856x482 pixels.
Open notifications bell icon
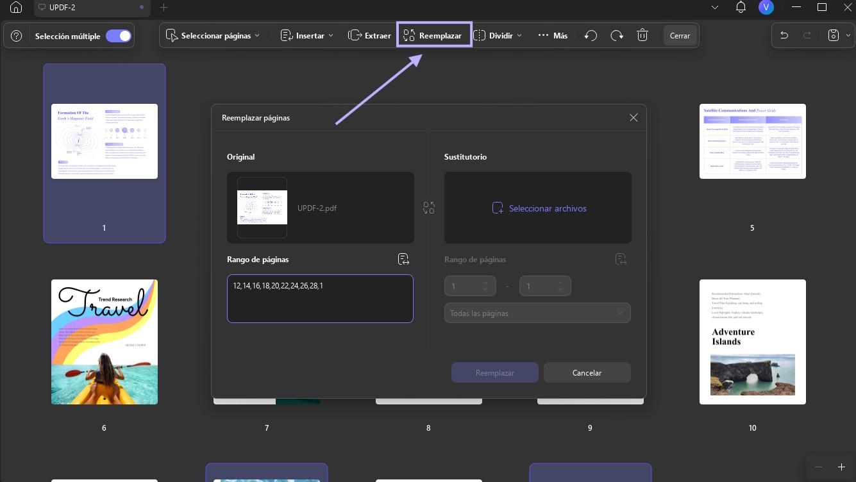[x=741, y=8]
